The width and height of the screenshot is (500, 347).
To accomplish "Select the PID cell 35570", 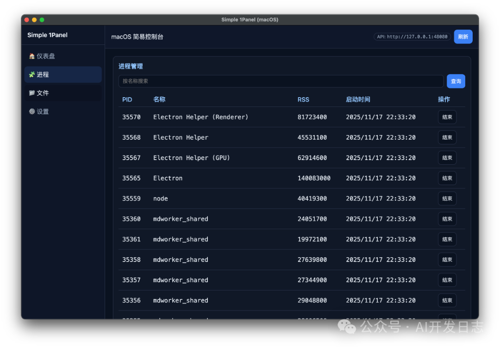I will coord(131,117).
